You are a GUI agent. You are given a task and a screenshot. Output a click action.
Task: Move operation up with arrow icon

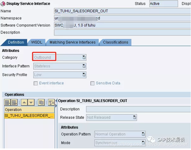(x=25, y=102)
